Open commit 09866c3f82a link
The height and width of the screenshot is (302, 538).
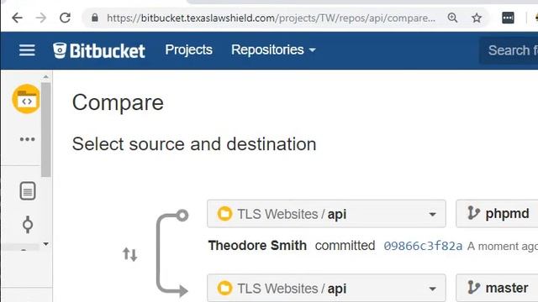pos(423,246)
